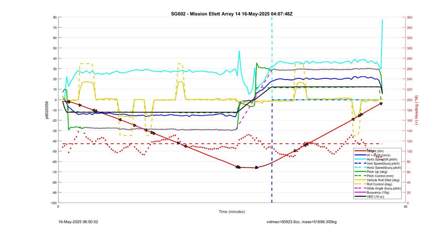
Task: Select the left axis tick '-70'
Action: click(x=54, y=172)
